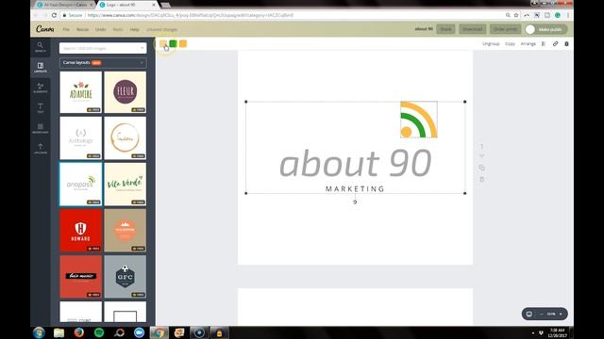Switch to the Logo - about 90 tab
The image size is (604, 339).
pyautogui.click(x=127, y=5)
